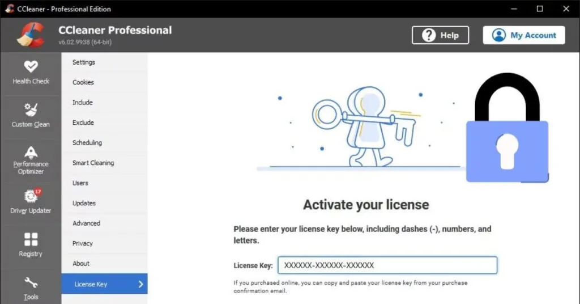
Task: Close the CCleaner window
Action: point(566,9)
